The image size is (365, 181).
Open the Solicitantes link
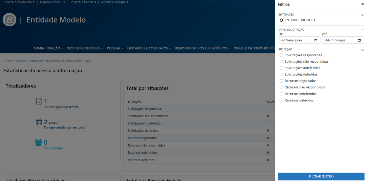coord(53,148)
